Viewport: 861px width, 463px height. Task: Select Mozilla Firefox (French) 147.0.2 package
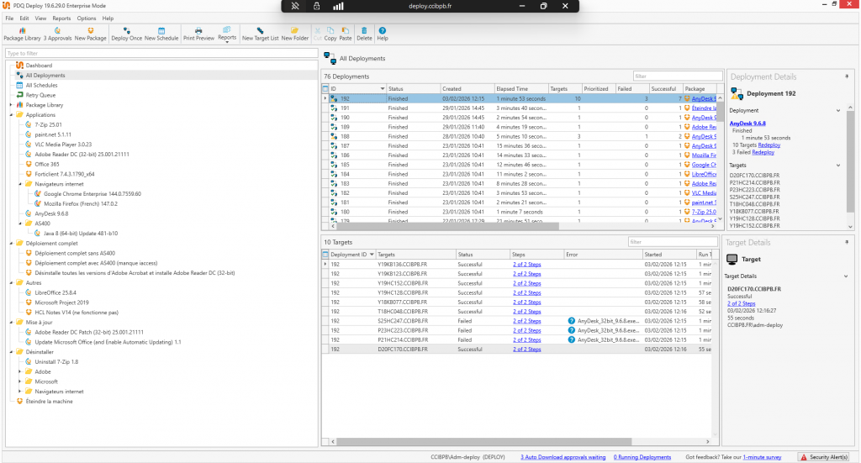tap(80, 203)
